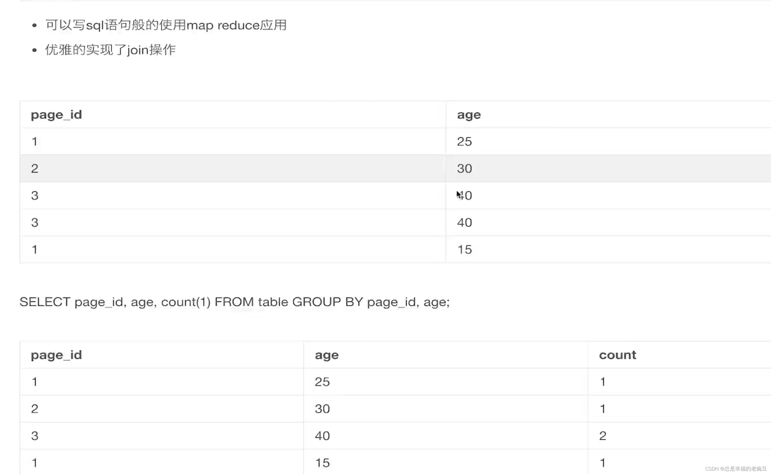Screen dimensions: 771x474
Task: Select the age header in the upper table
Action: pyautogui.click(x=469, y=115)
